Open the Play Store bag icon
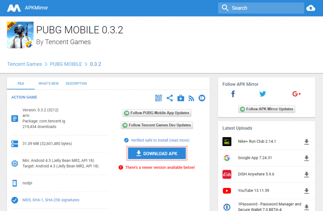323x211 pixels. click(181, 98)
